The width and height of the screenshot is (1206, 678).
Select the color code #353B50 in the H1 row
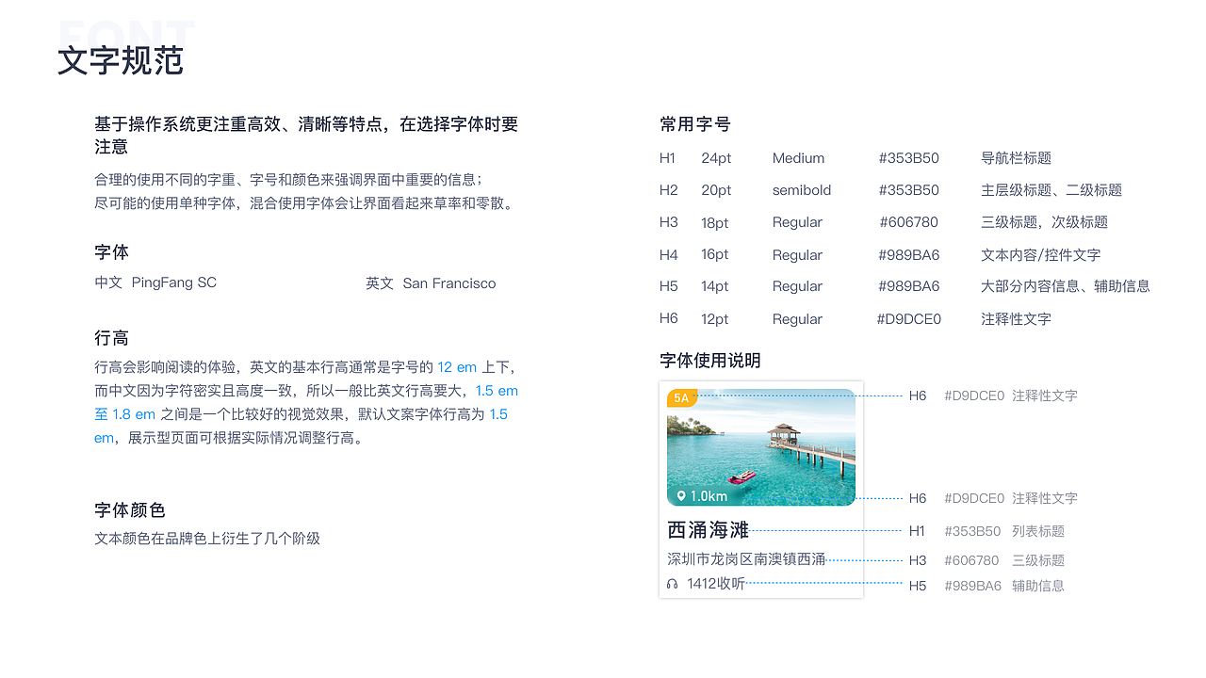[x=908, y=158]
